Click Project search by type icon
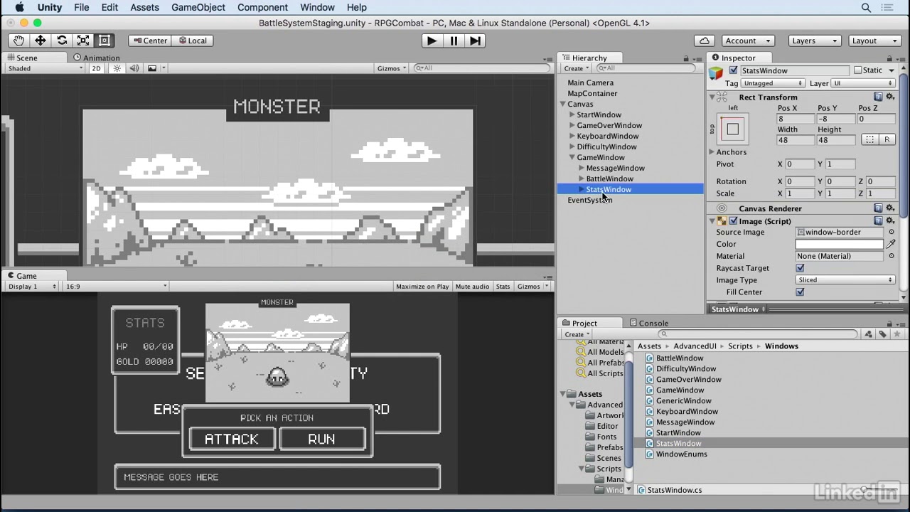The height and width of the screenshot is (512, 910). point(869,334)
